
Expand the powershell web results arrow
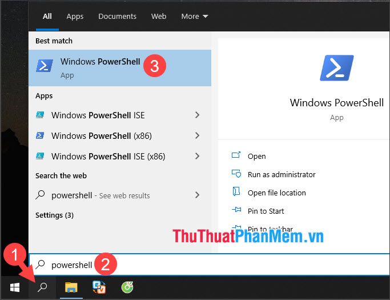point(197,195)
